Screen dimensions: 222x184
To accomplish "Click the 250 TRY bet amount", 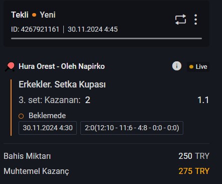I will coord(194,156).
